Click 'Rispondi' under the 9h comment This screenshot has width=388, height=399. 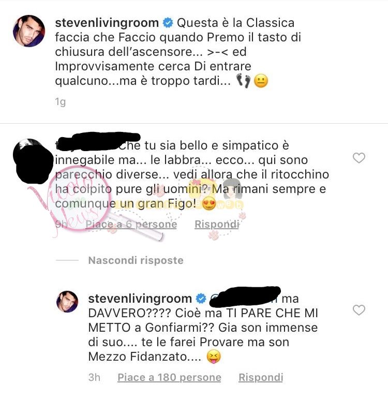[217, 224]
